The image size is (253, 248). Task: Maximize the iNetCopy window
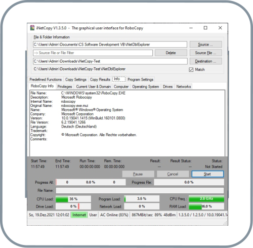[x=205, y=28]
